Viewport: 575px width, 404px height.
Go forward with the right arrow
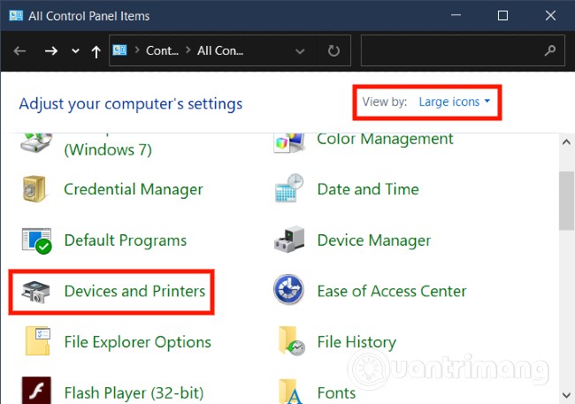51,50
